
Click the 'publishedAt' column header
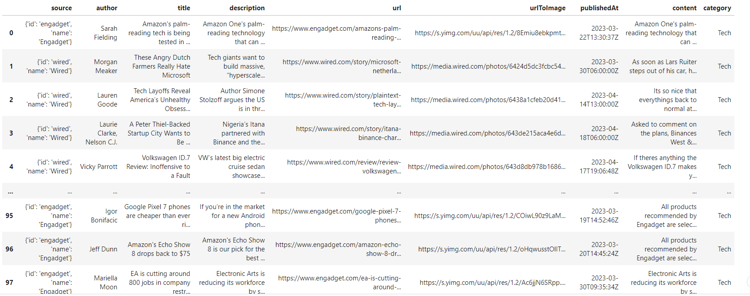(599, 8)
